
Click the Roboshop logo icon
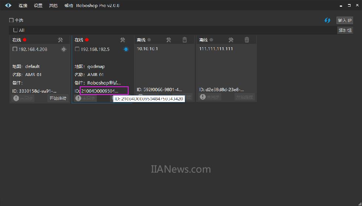[8, 6]
